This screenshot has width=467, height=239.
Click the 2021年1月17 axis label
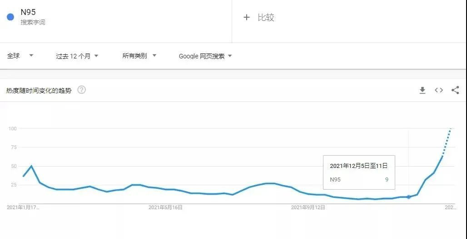pyautogui.click(x=23, y=207)
